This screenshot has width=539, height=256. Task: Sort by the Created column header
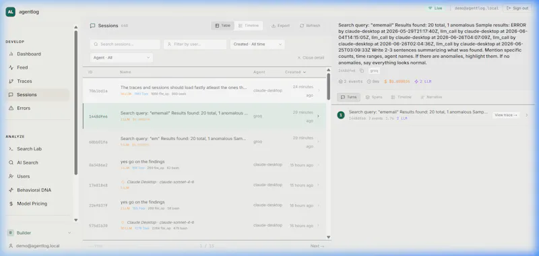pyautogui.click(x=295, y=72)
